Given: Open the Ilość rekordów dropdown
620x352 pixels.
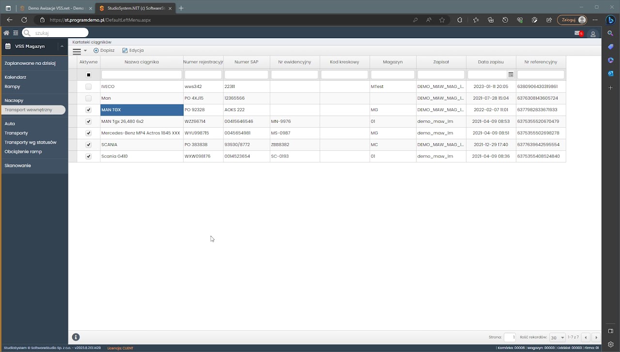Looking at the screenshot, I should click(558, 337).
